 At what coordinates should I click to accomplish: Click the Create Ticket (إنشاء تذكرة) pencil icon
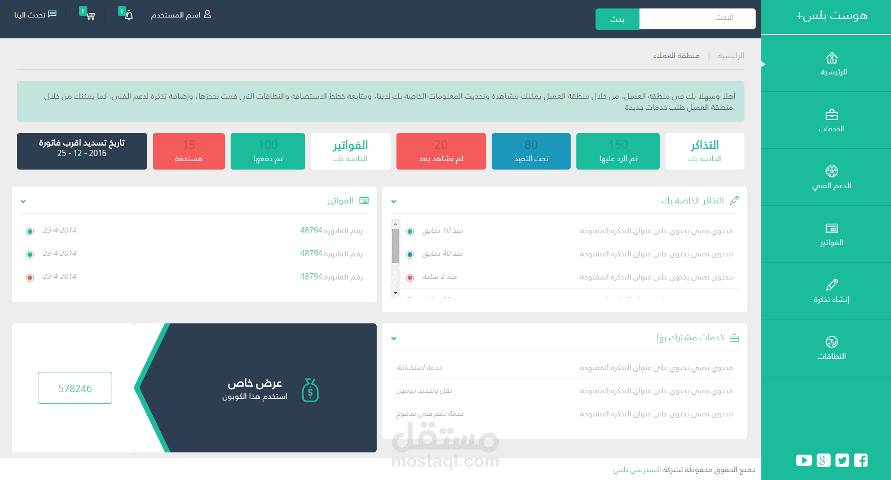pos(832,285)
